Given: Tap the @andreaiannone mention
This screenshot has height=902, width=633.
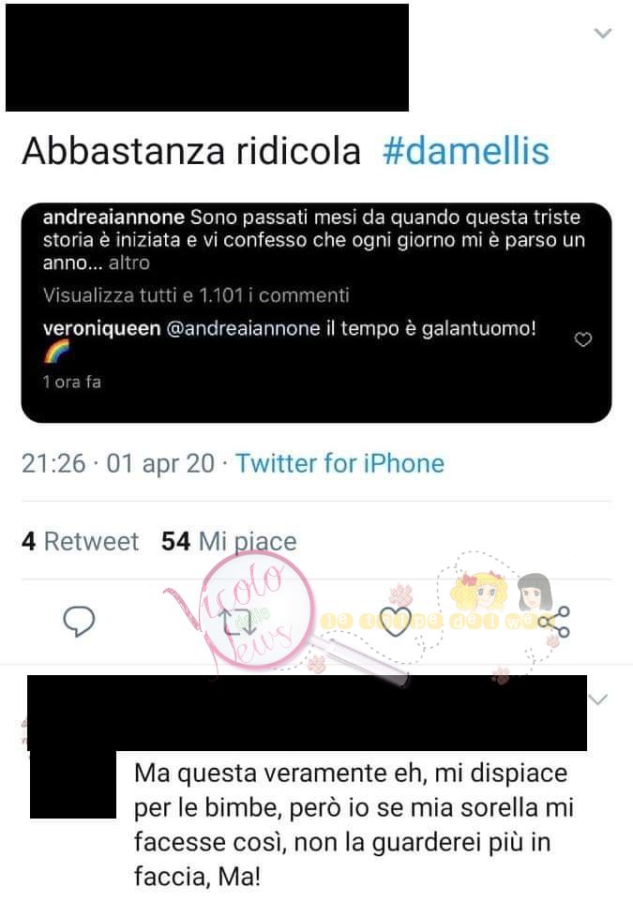Looking at the screenshot, I should (243, 329).
